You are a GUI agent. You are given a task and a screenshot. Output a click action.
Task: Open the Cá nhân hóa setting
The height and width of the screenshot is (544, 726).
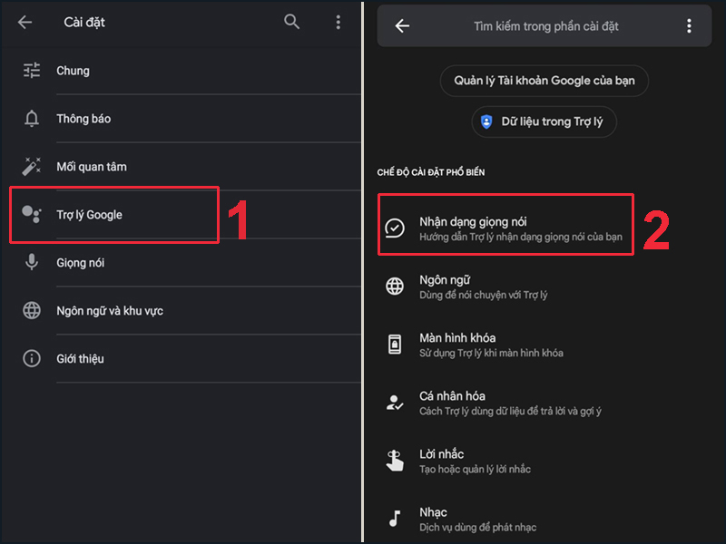coord(509,403)
